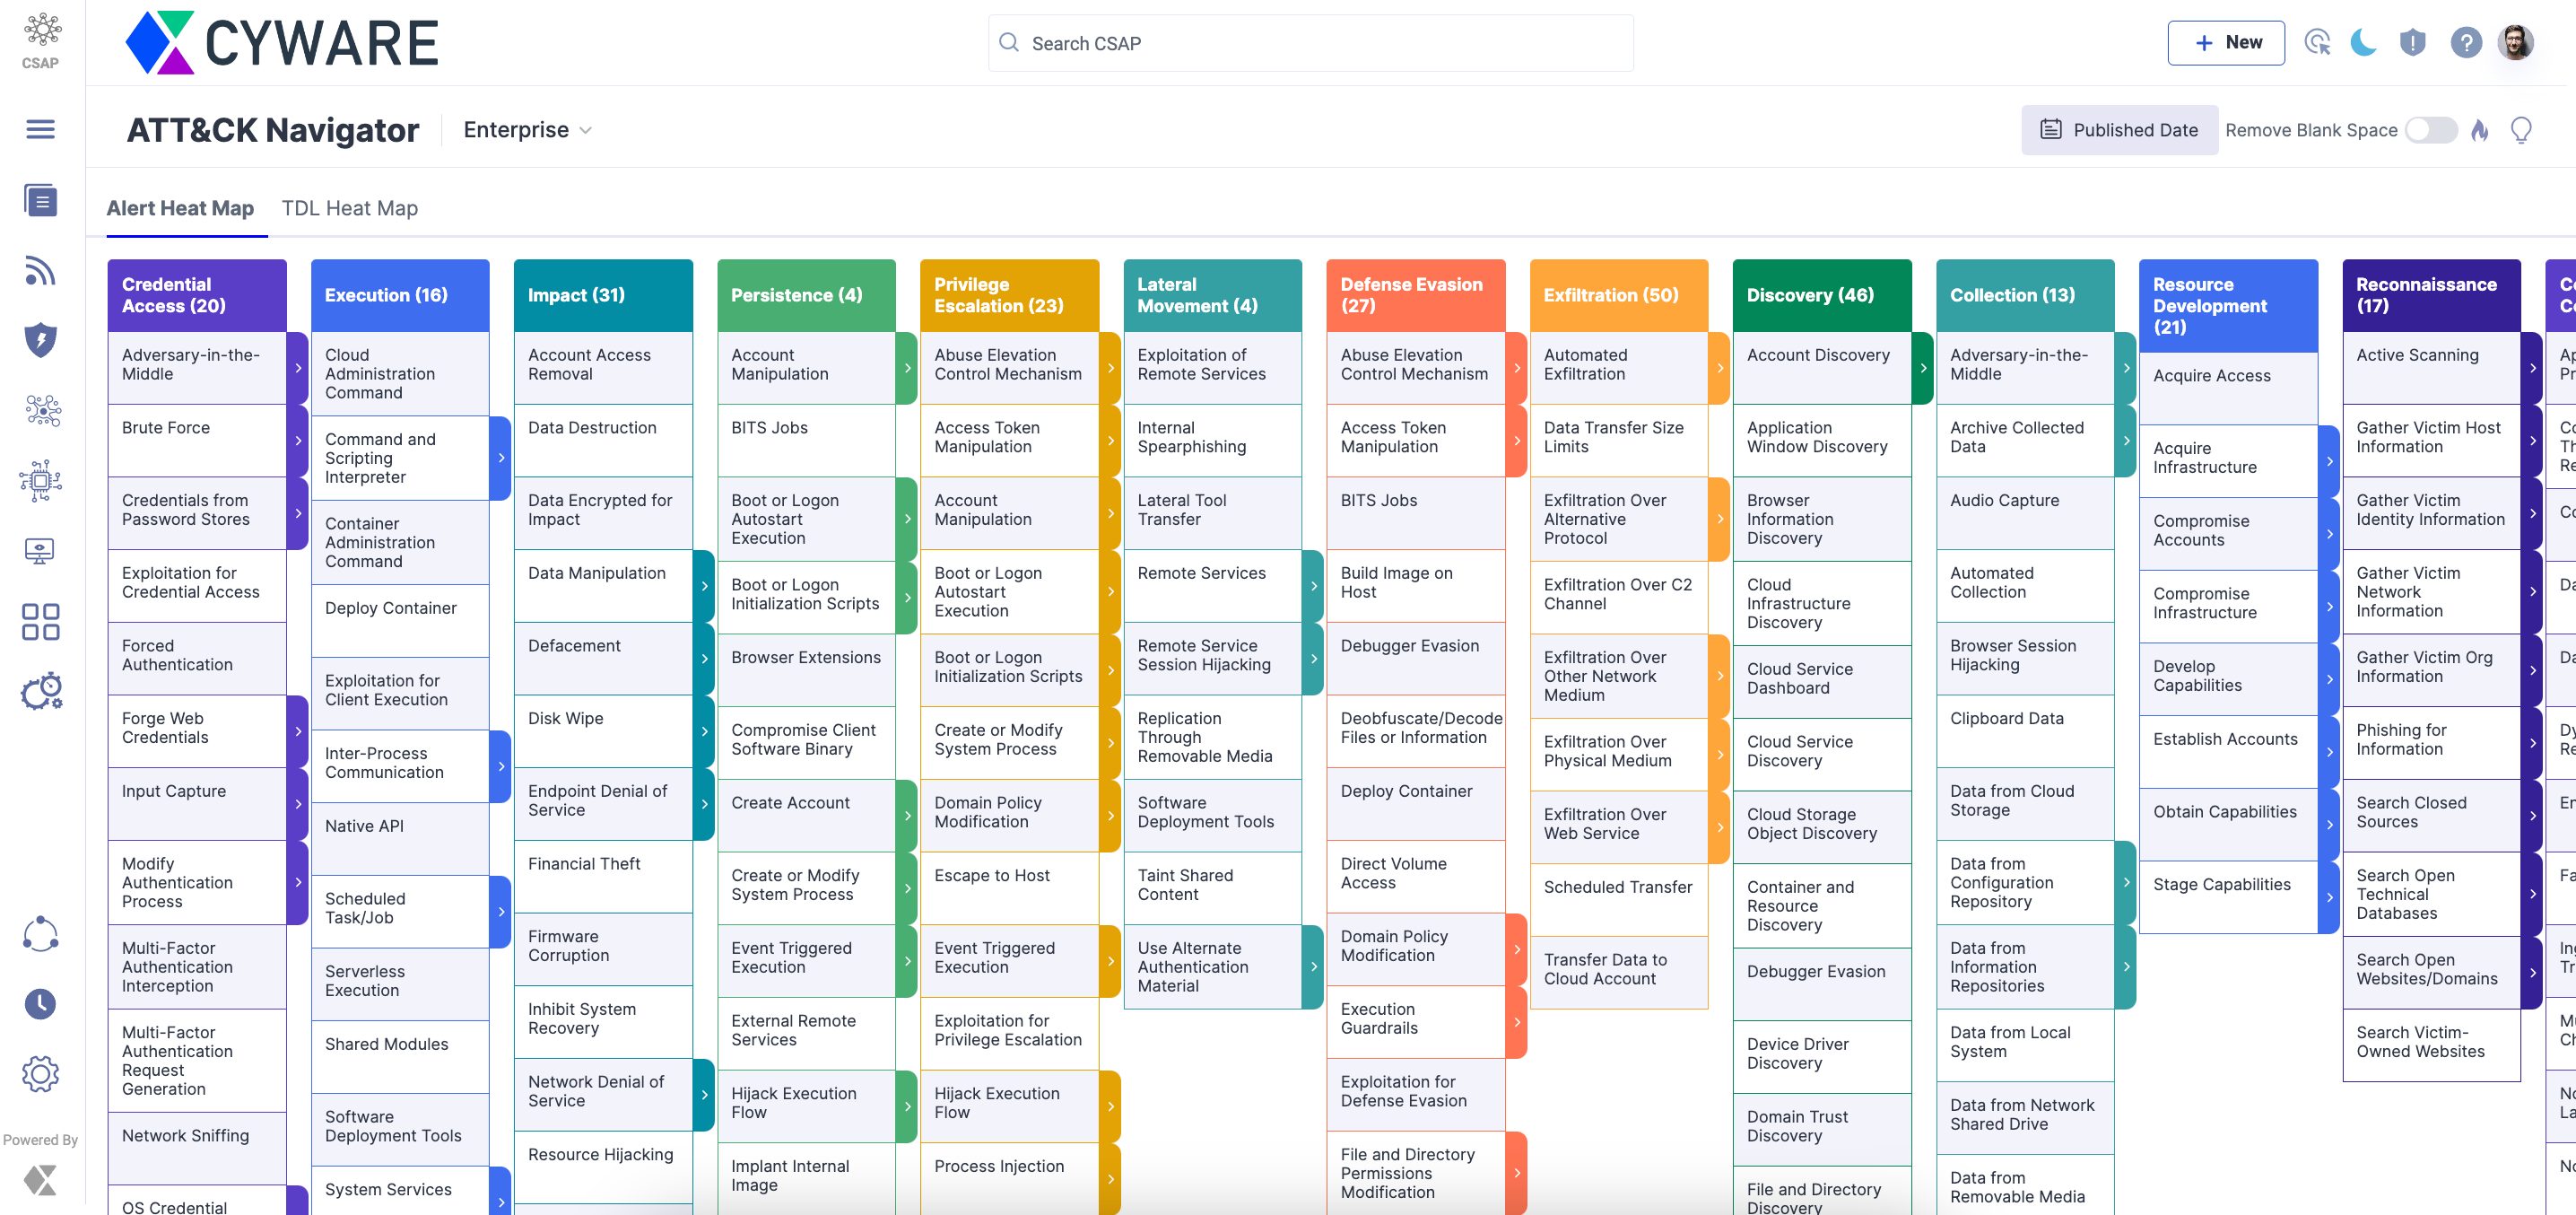Switch to TDL Heat Map tab

click(x=349, y=208)
